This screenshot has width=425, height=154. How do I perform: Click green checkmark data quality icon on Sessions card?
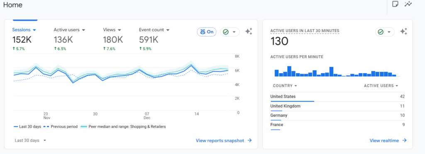click(x=225, y=32)
